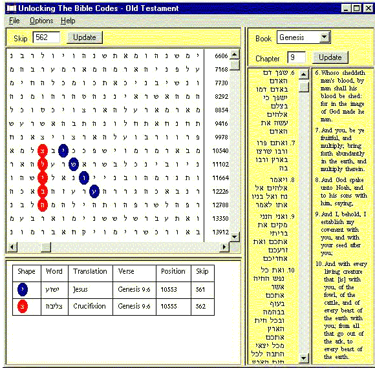This screenshot has width=375, height=368.
Task: Click the blue circle in row 12226
Action: (x=94, y=192)
